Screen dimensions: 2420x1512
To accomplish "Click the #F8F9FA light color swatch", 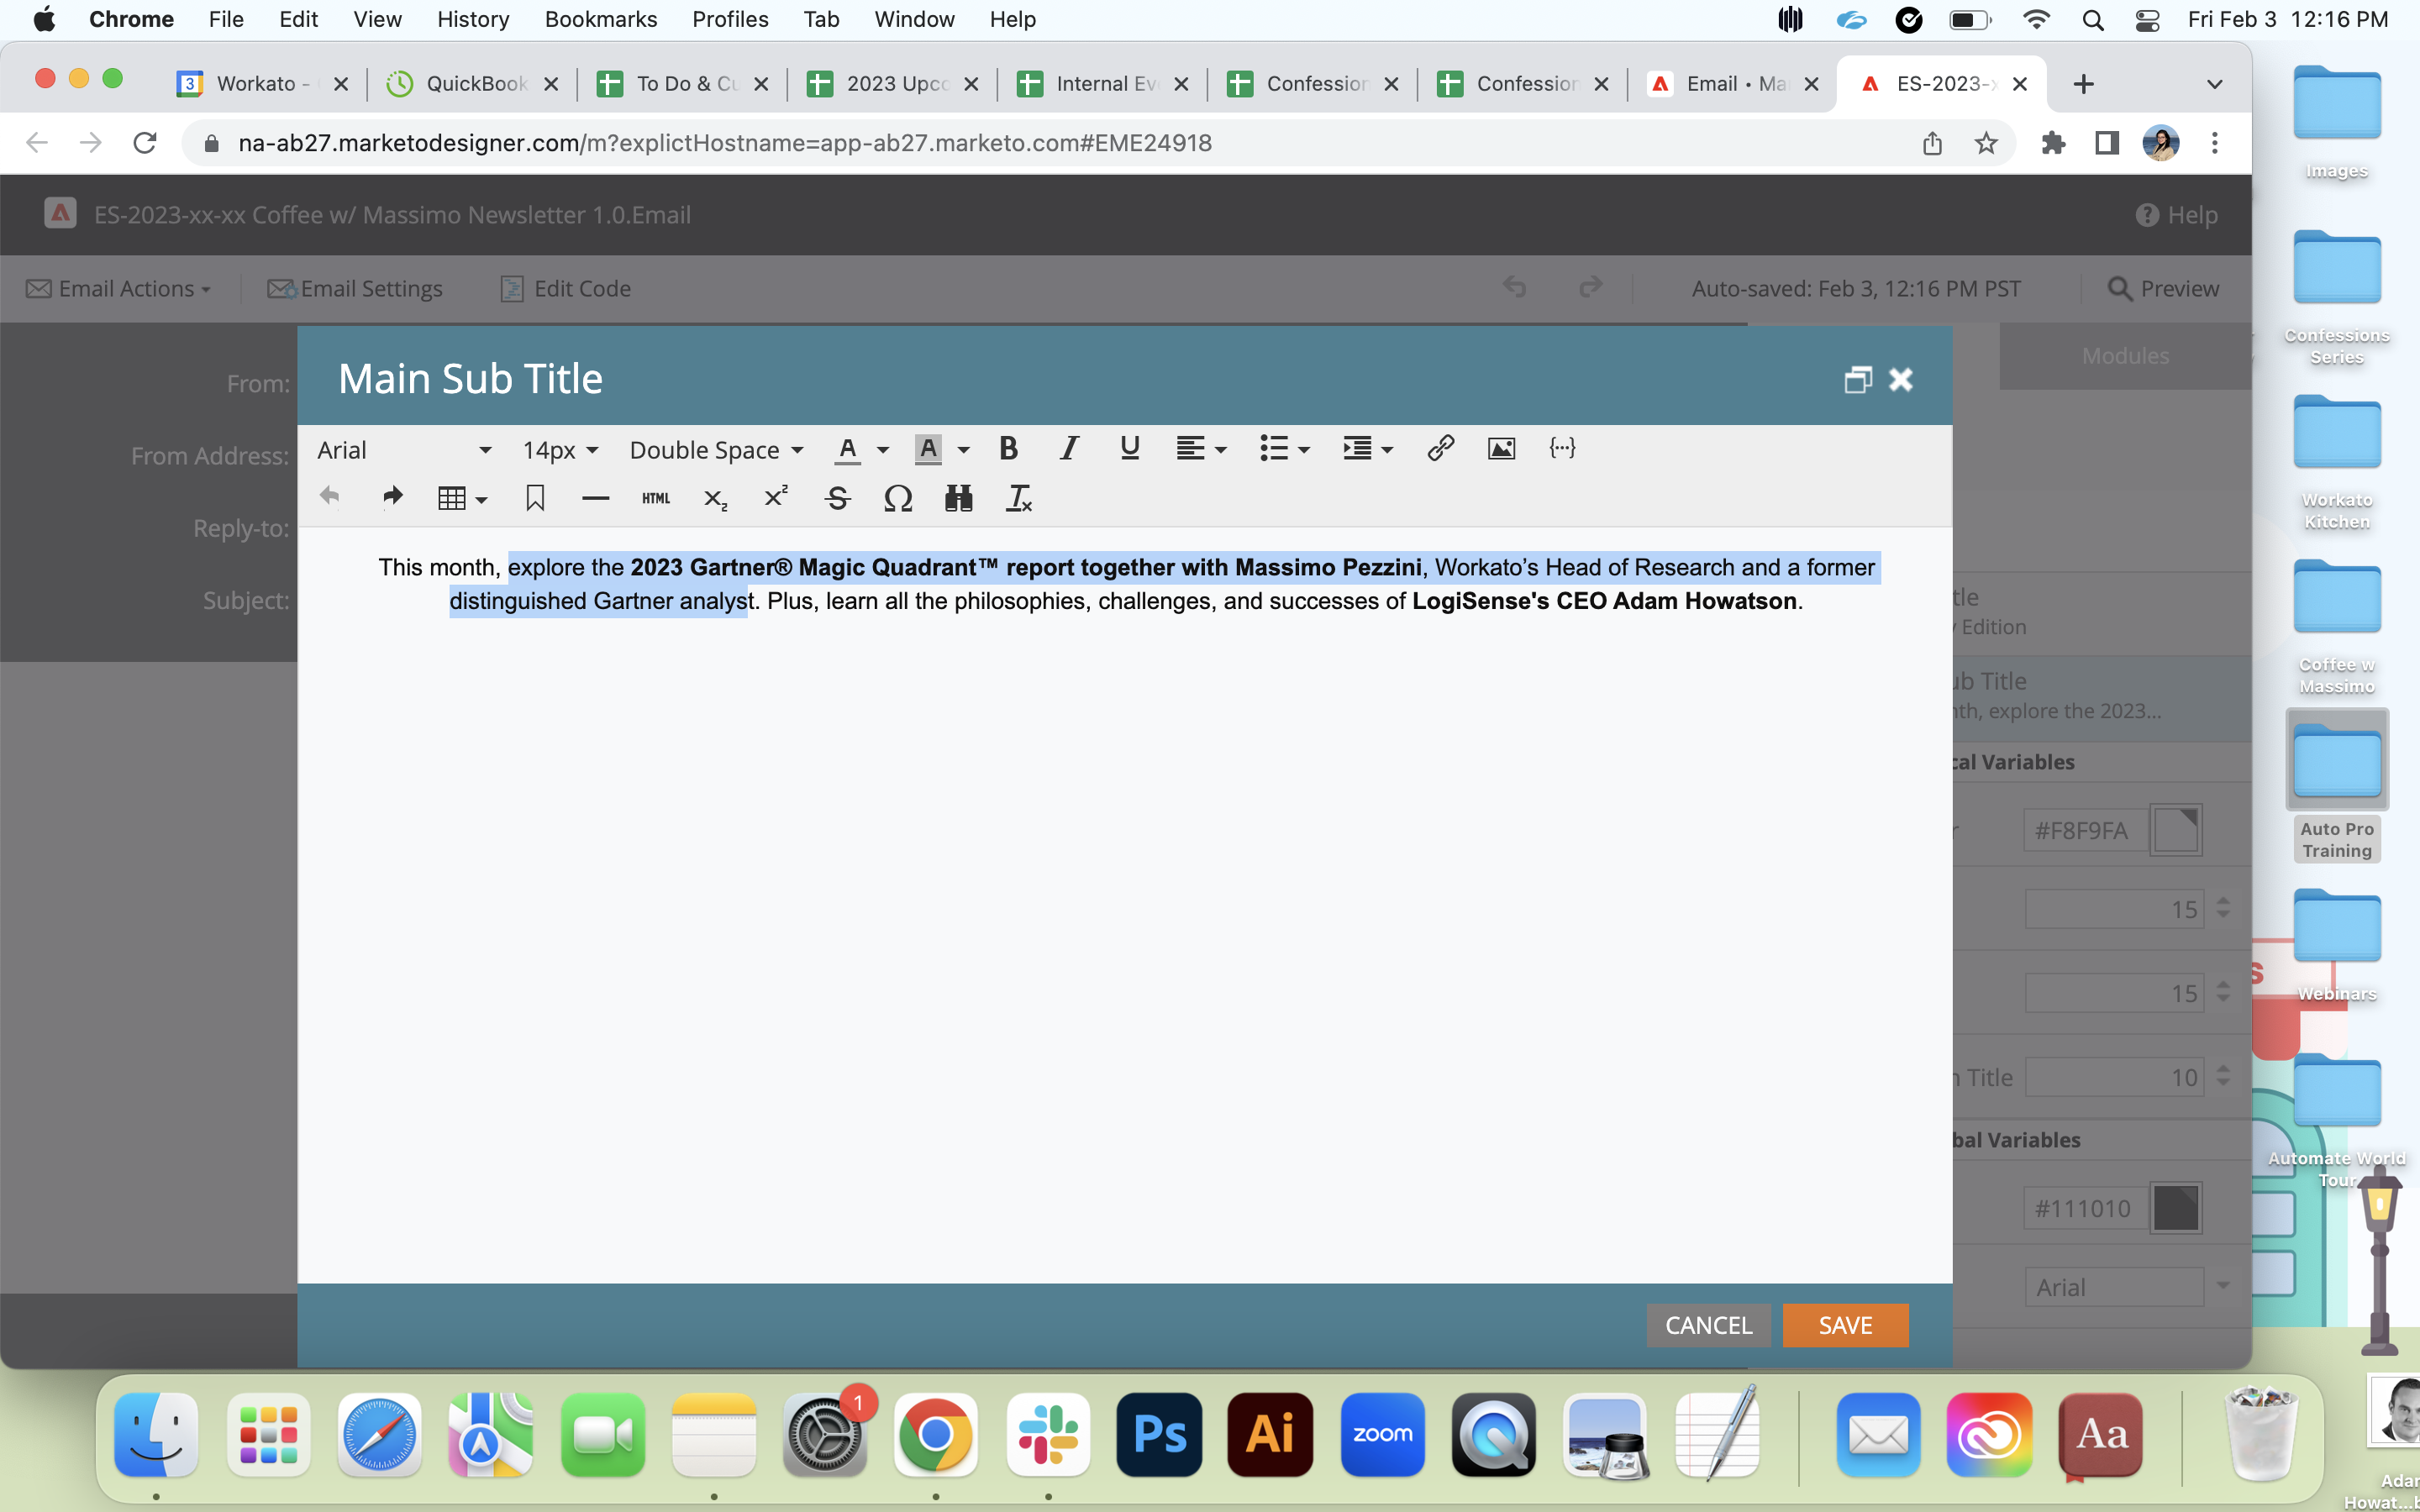I will [2176, 830].
